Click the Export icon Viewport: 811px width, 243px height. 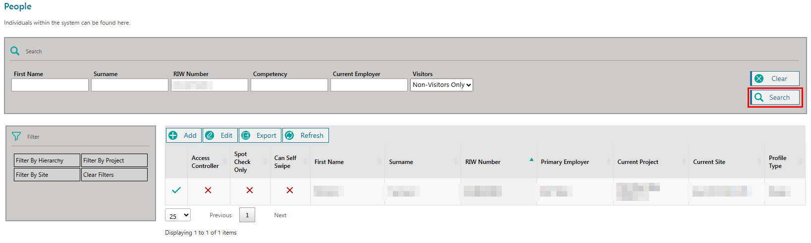pos(246,135)
